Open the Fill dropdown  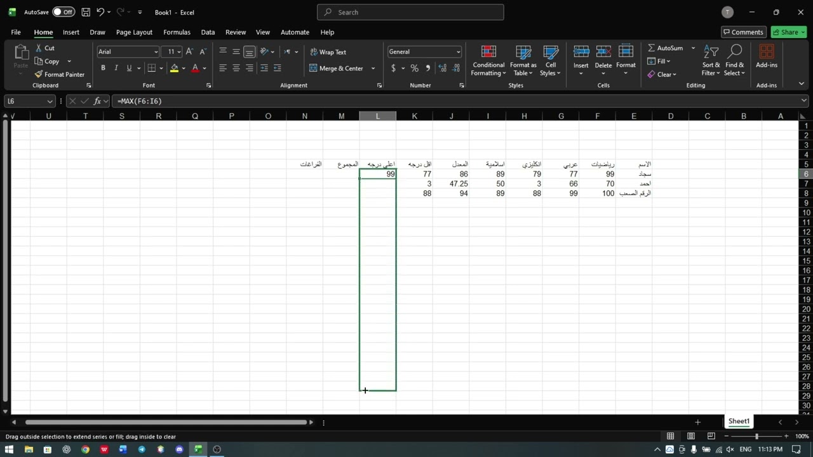(x=659, y=61)
